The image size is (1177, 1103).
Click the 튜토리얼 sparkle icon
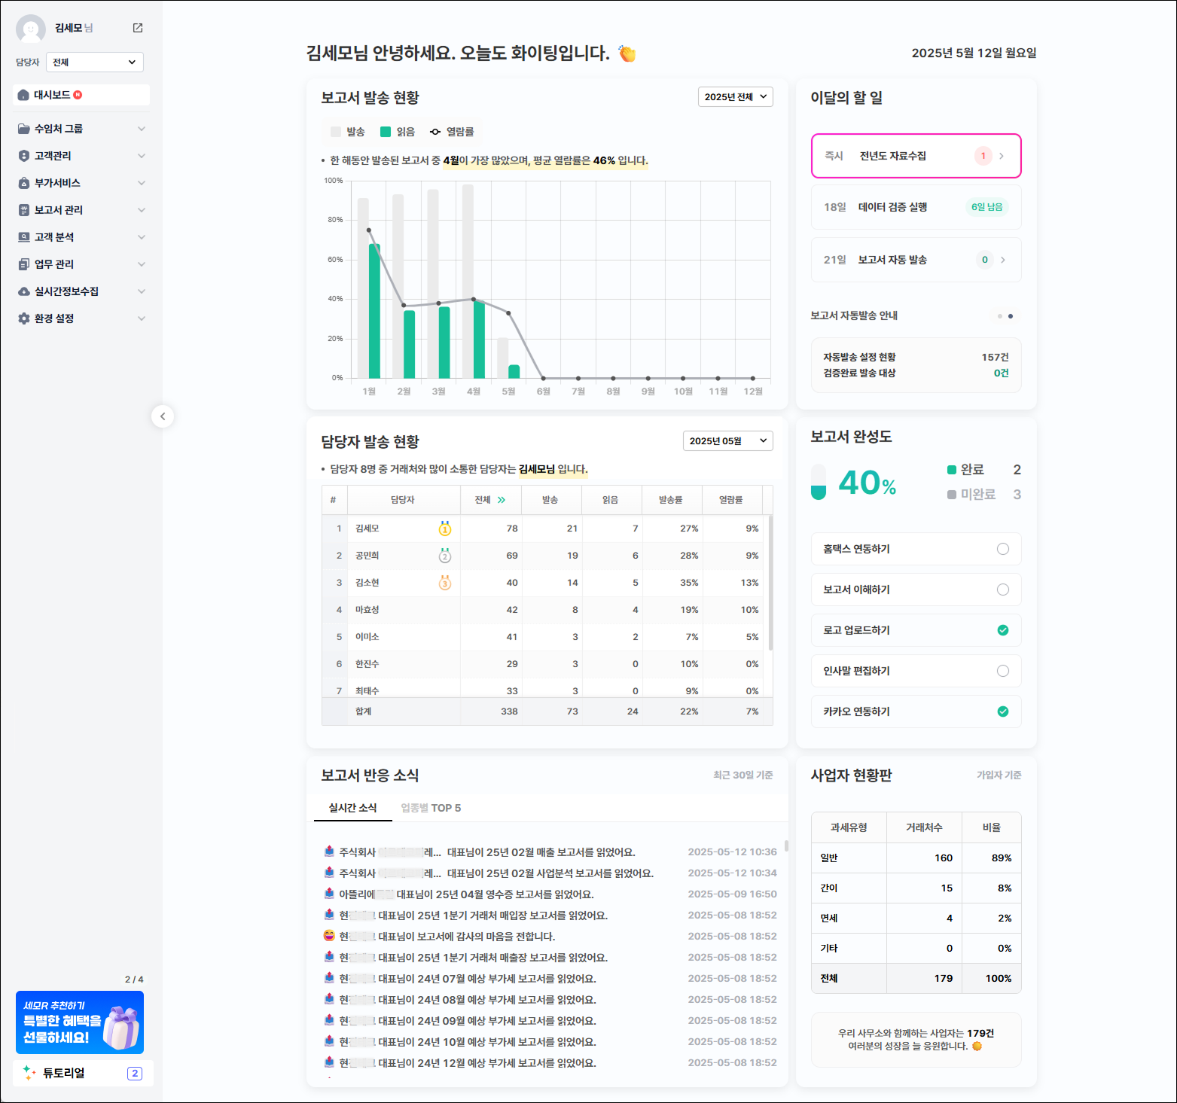(29, 1073)
